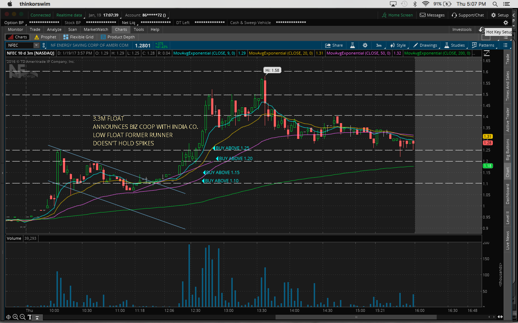Toggle the Live News side panel
Screen dimensions: 518x323
508,240
